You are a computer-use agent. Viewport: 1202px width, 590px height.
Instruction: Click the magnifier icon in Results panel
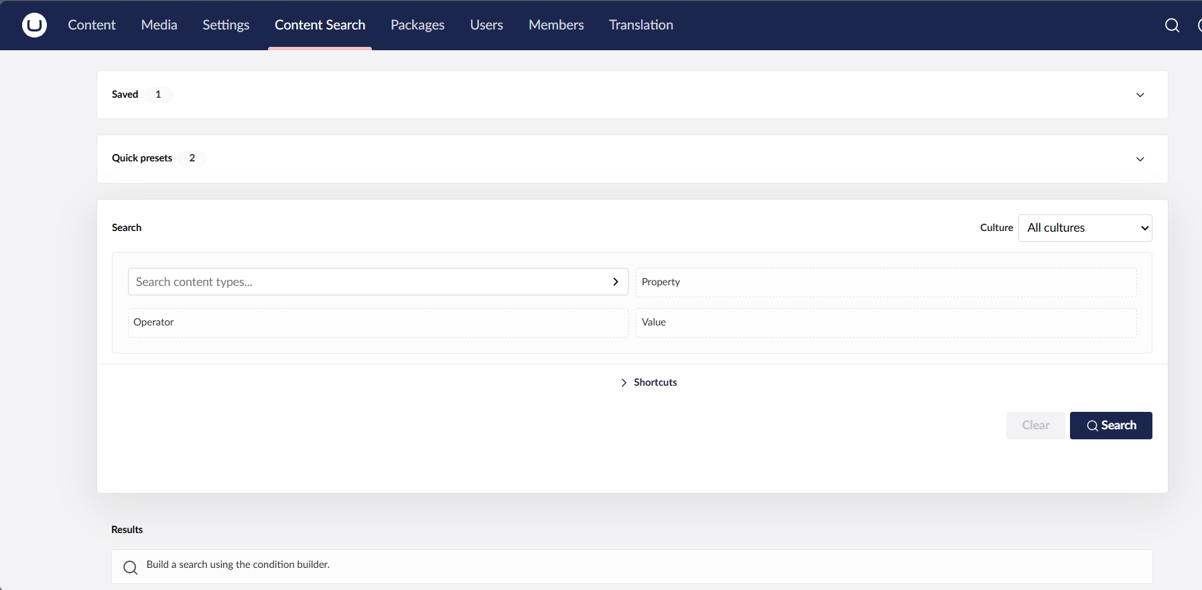click(x=131, y=568)
